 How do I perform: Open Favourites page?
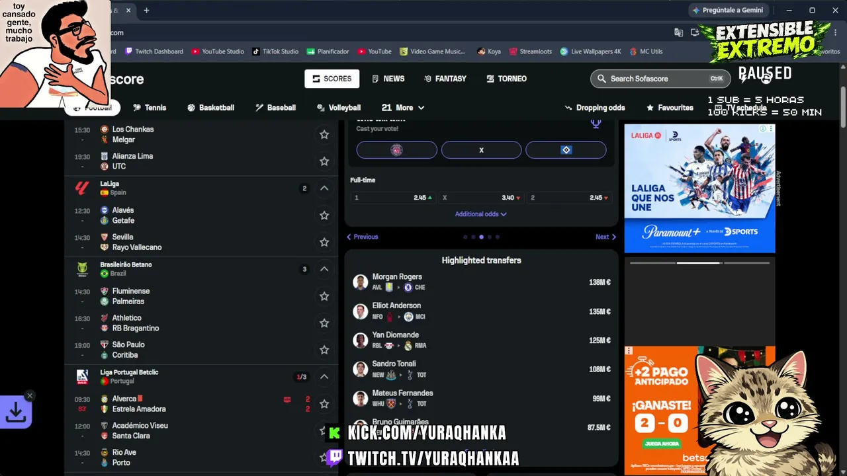pos(670,108)
